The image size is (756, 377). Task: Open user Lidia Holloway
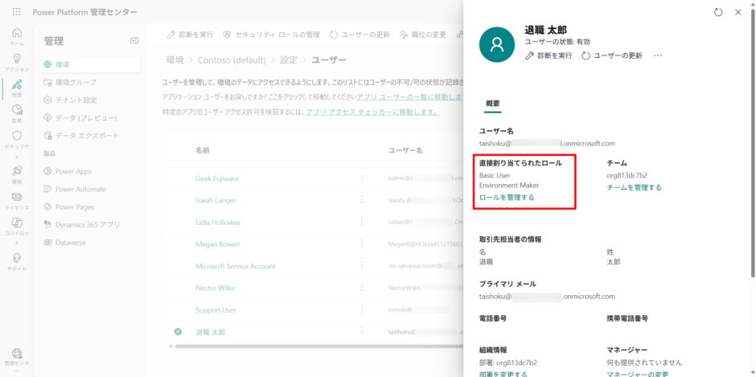point(218,222)
